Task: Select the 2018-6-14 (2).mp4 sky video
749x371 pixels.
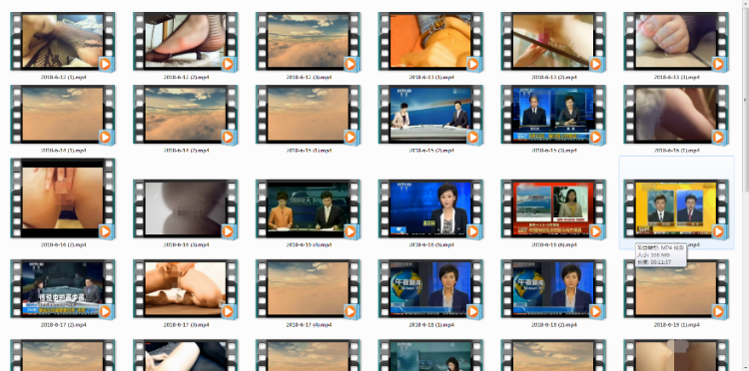Action: 185,115
